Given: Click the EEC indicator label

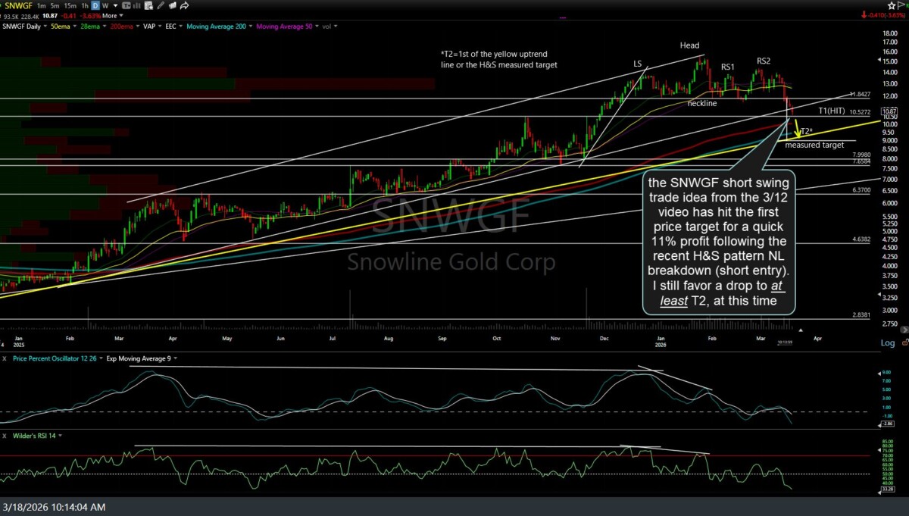Looking at the screenshot, I should pos(169,26).
